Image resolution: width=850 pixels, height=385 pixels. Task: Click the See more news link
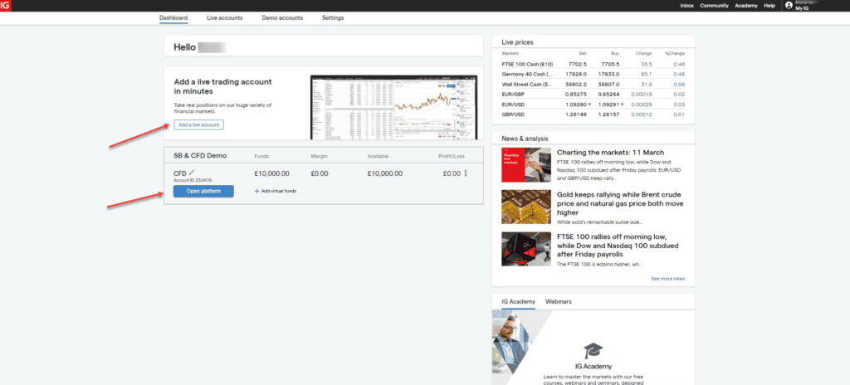[668, 279]
